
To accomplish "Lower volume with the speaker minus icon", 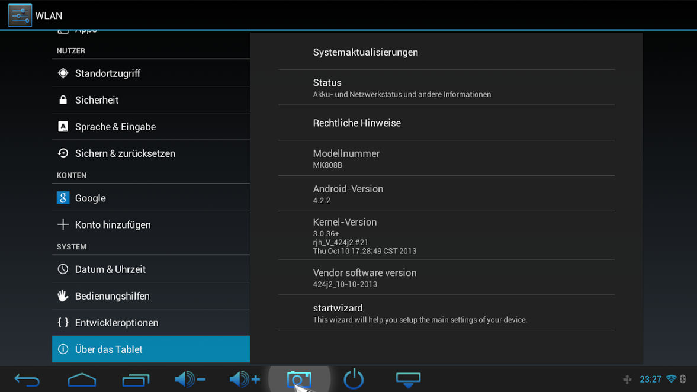I will click(x=190, y=380).
